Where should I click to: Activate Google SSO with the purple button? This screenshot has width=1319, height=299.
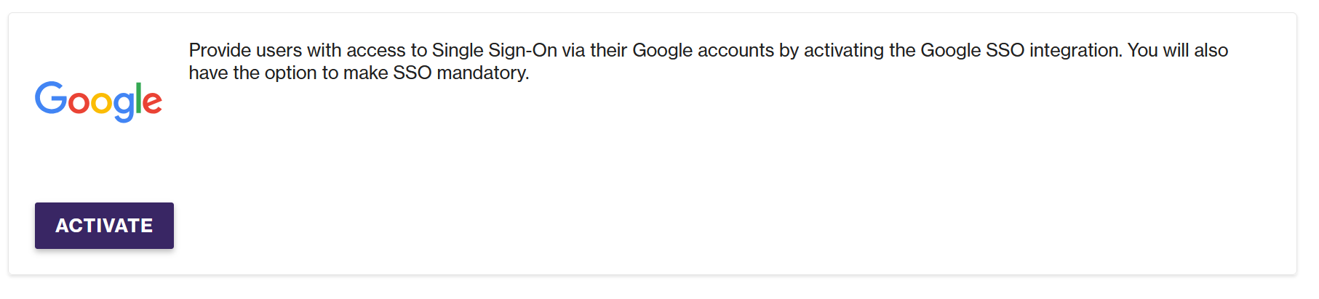(104, 226)
